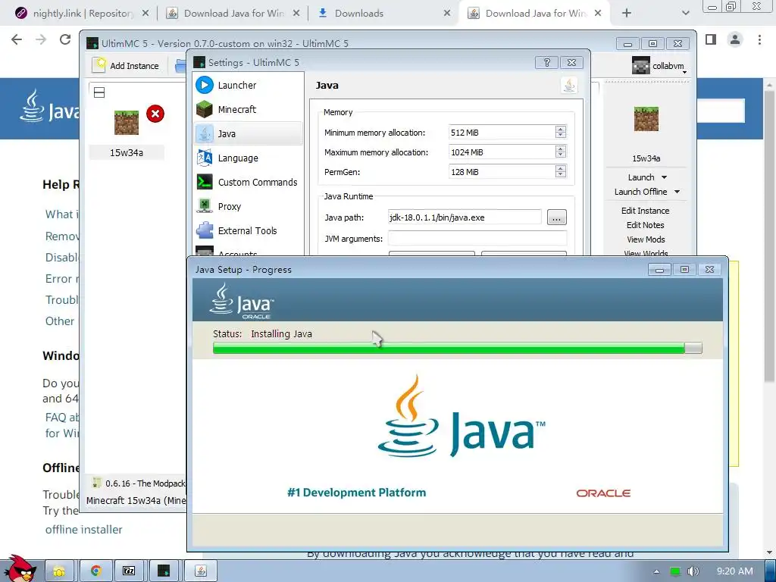The height and width of the screenshot is (582, 776).
Task: Toggle the browser side panel icon
Action: click(711, 39)
